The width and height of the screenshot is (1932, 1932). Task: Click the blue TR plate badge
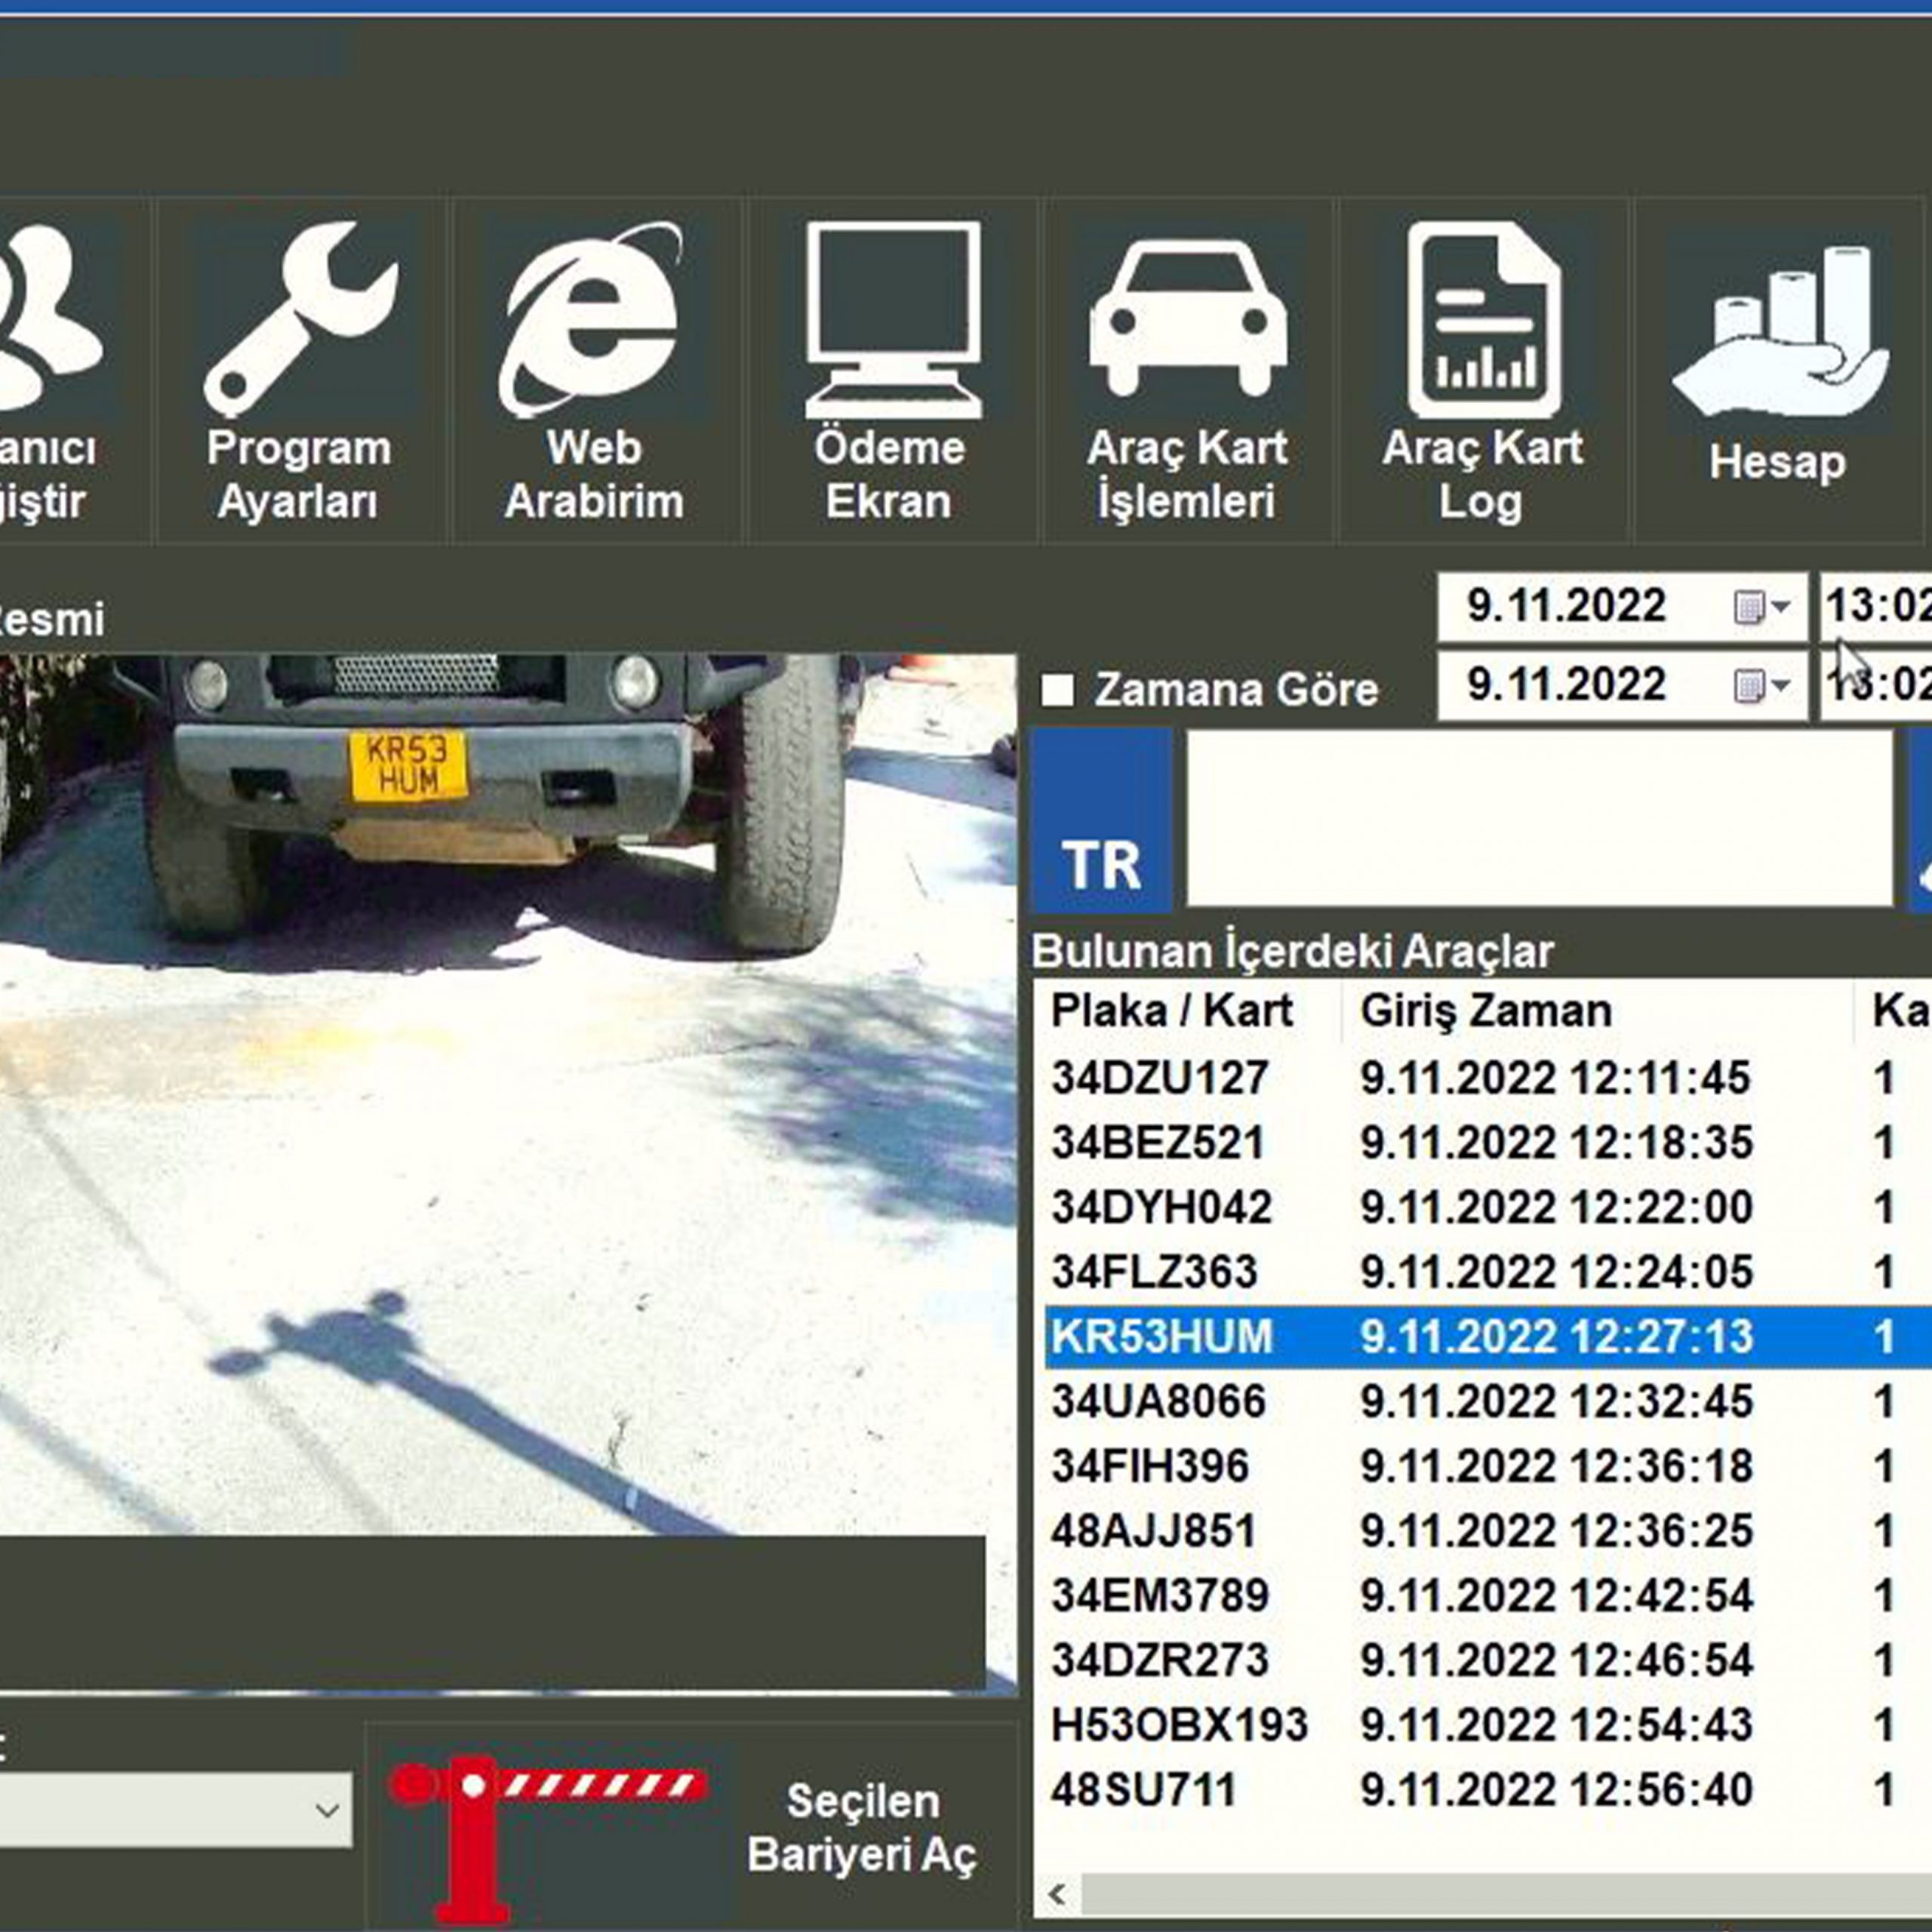click(1101, 819)
